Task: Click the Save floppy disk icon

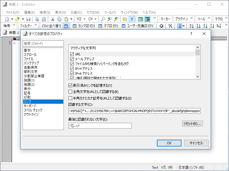Action: point(28,19)
